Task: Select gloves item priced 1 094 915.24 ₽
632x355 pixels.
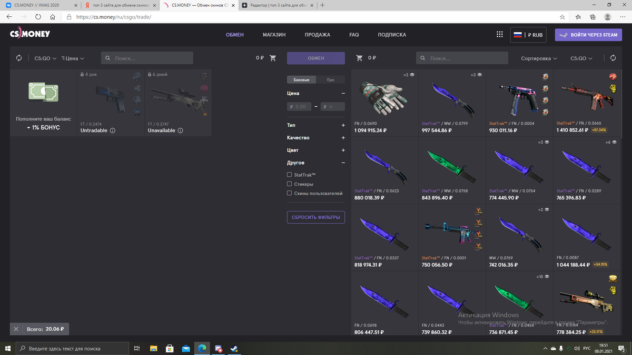Action: point(384,103)
